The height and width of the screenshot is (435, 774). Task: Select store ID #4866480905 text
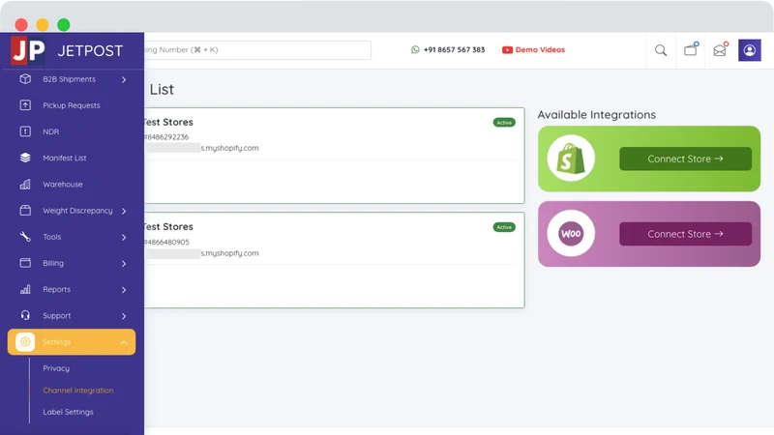coord(166,243)
